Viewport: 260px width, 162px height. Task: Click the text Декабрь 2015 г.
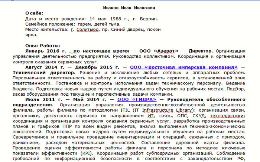[x=97, y=67]
